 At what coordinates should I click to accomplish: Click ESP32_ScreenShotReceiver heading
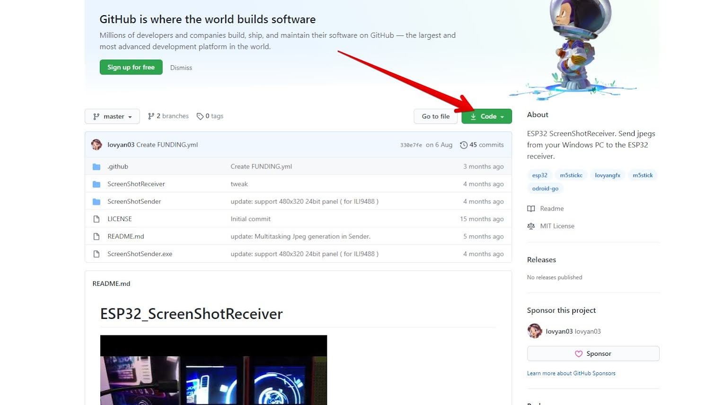(x=191, y=314)
